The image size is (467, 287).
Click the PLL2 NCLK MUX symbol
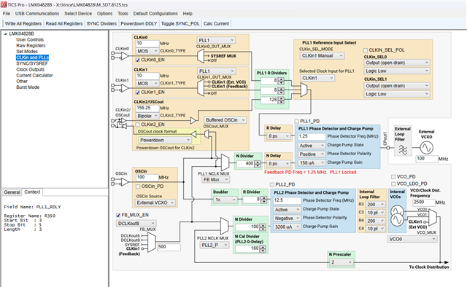tap(225, 226)
